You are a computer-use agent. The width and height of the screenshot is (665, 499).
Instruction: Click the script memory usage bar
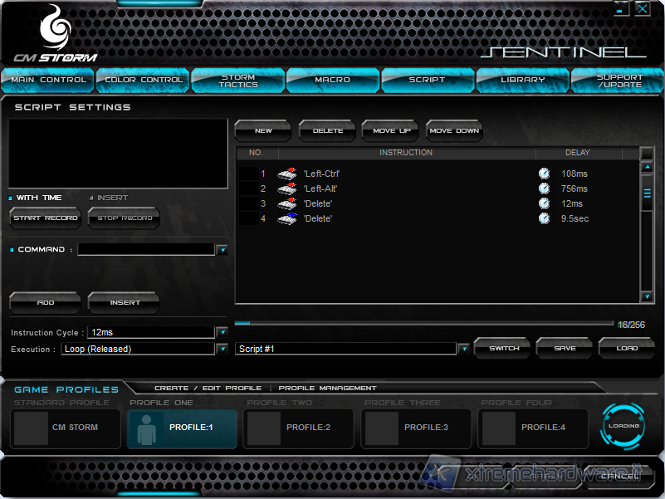(x=423, y=324)
